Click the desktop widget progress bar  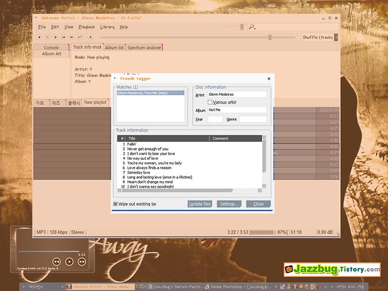(x=48, y=252)
